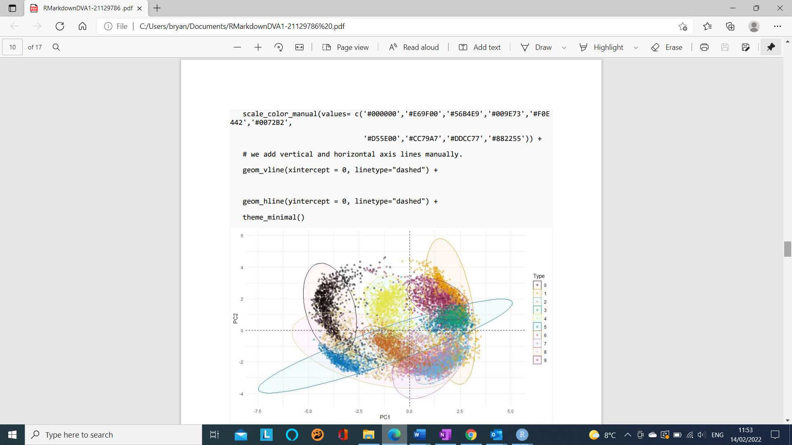This screenshot has width=792, height=445.
Task: Click the page number input field
Action: coord(12,47)
